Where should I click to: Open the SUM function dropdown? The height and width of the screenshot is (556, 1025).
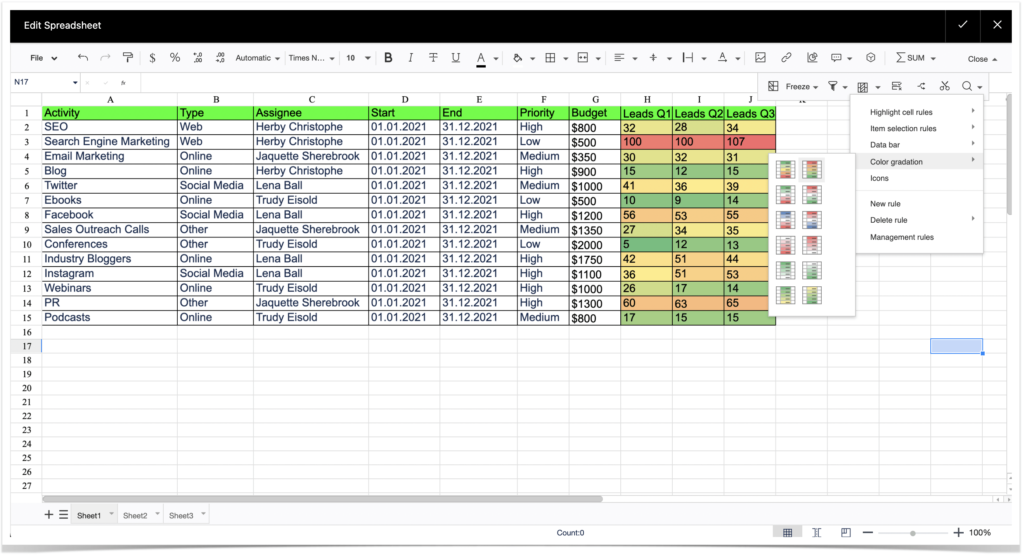[x=915, y=58]
